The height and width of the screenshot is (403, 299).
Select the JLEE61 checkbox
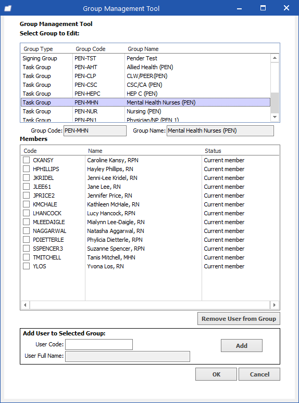(26, 187)
